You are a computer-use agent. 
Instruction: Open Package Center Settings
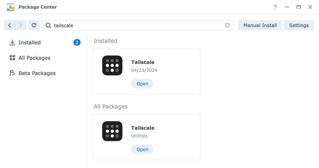pos(299,25)
